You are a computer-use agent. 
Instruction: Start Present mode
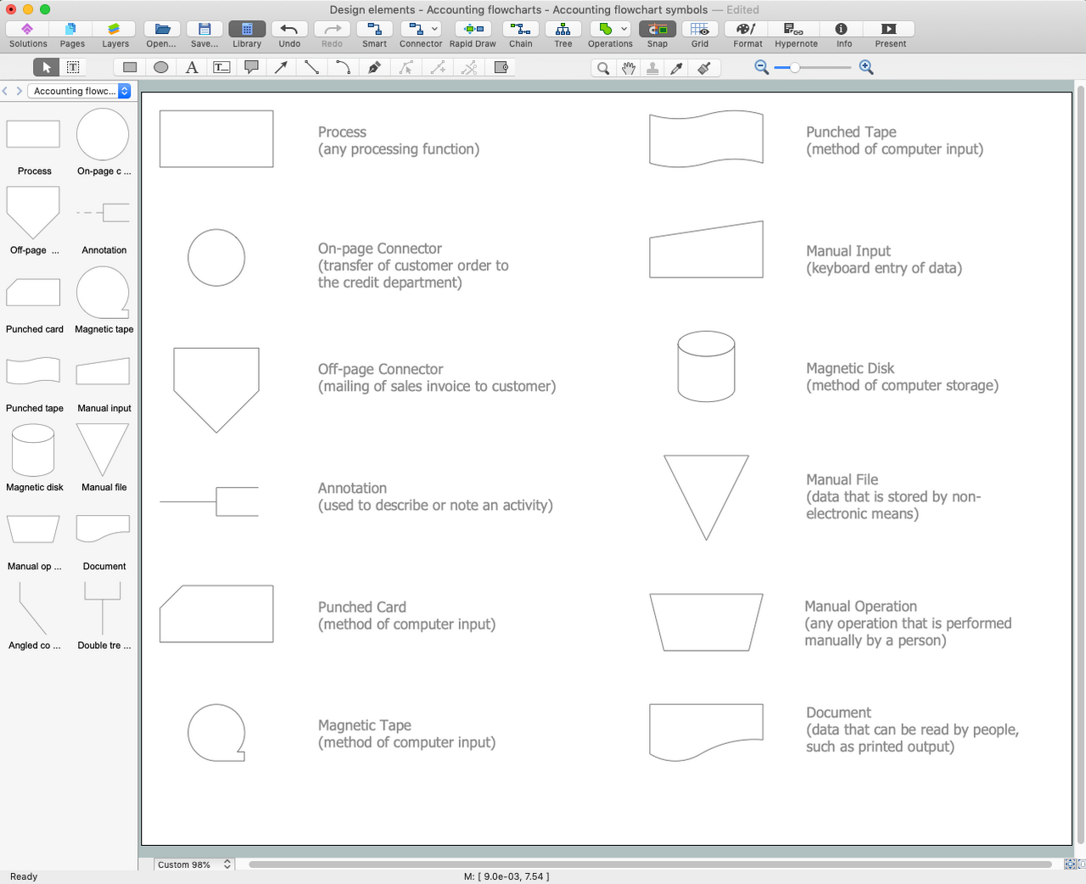click(889, 30)
